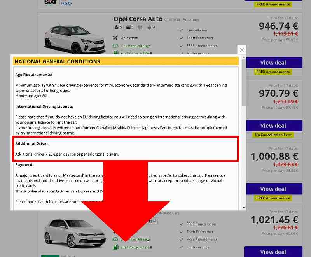Click the Theft Protection checkmark on the 1,021.45 € car

(x=181, y=232)
